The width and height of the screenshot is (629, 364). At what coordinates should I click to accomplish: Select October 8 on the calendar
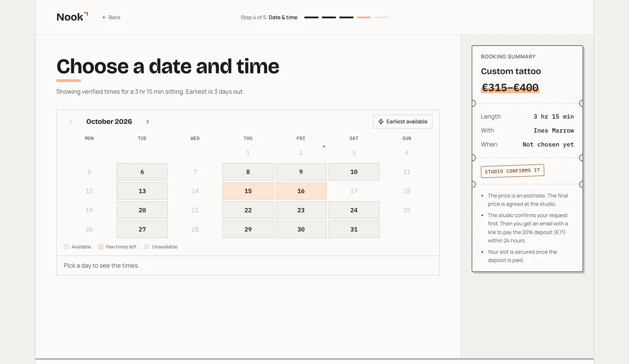(248, 172)
